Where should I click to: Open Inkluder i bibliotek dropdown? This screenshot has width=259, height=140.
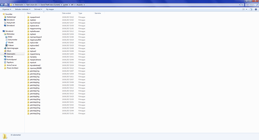point(23,9)
